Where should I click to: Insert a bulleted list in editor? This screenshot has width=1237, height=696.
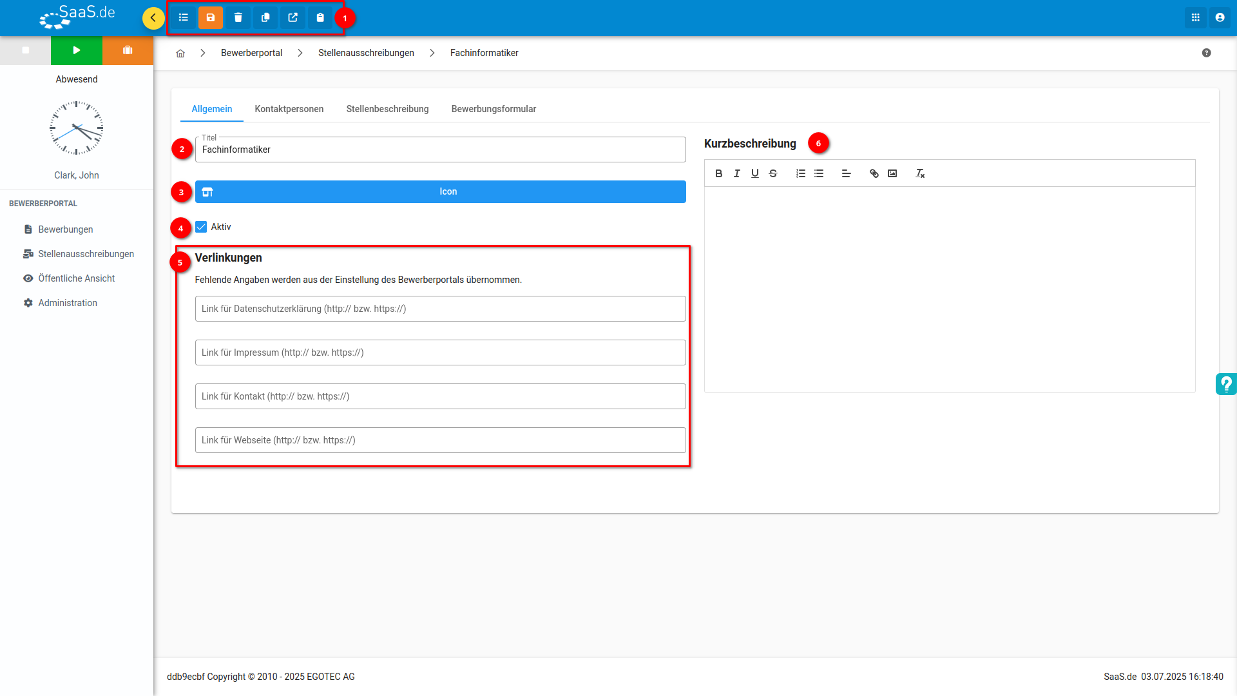point(819,173)
